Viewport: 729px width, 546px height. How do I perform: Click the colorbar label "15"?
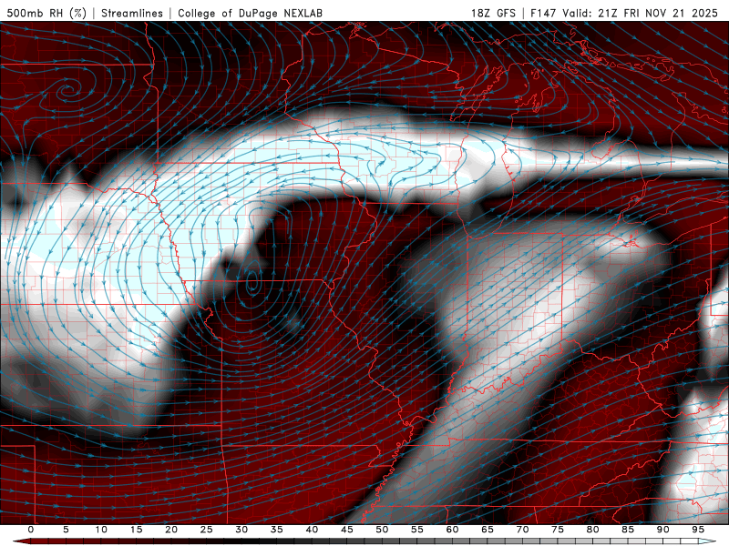(136, 530)
